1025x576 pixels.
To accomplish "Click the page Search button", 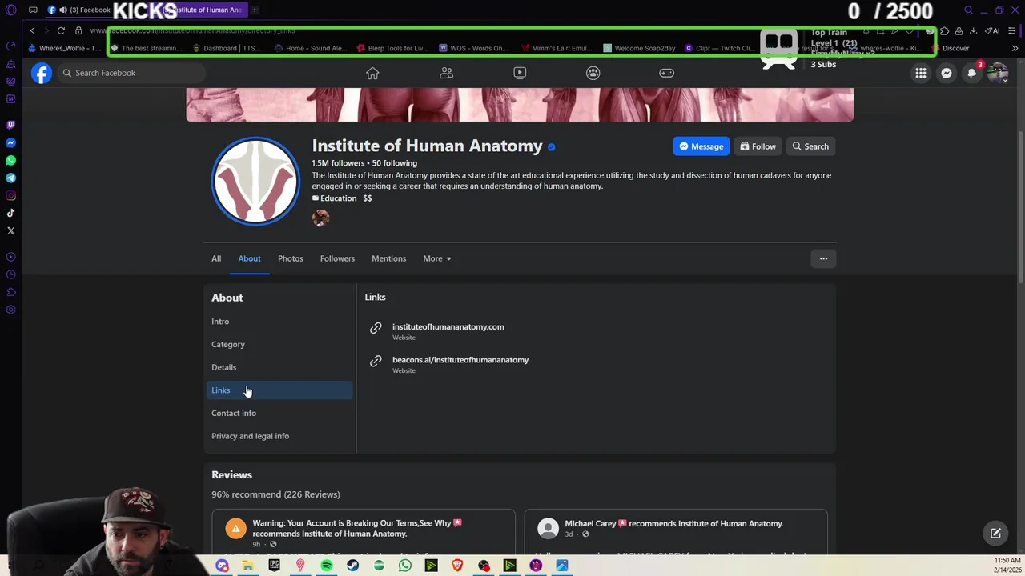I will tap(810, 146).
